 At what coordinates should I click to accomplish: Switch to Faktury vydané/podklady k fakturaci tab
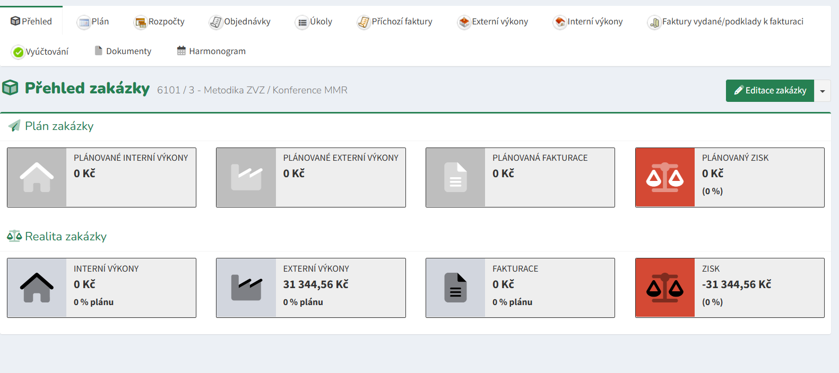click(x=725, y=22)
